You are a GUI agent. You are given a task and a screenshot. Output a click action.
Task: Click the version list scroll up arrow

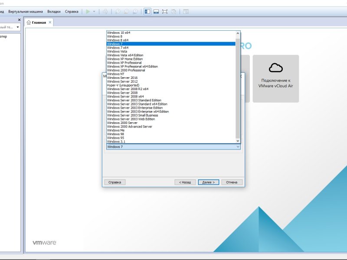tap(238, 33)
